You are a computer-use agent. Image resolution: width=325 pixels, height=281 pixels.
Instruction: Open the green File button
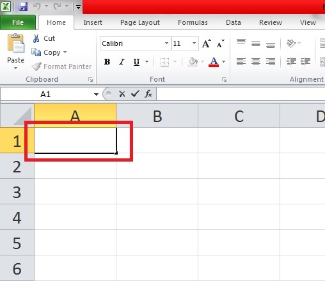pos(18,22)
